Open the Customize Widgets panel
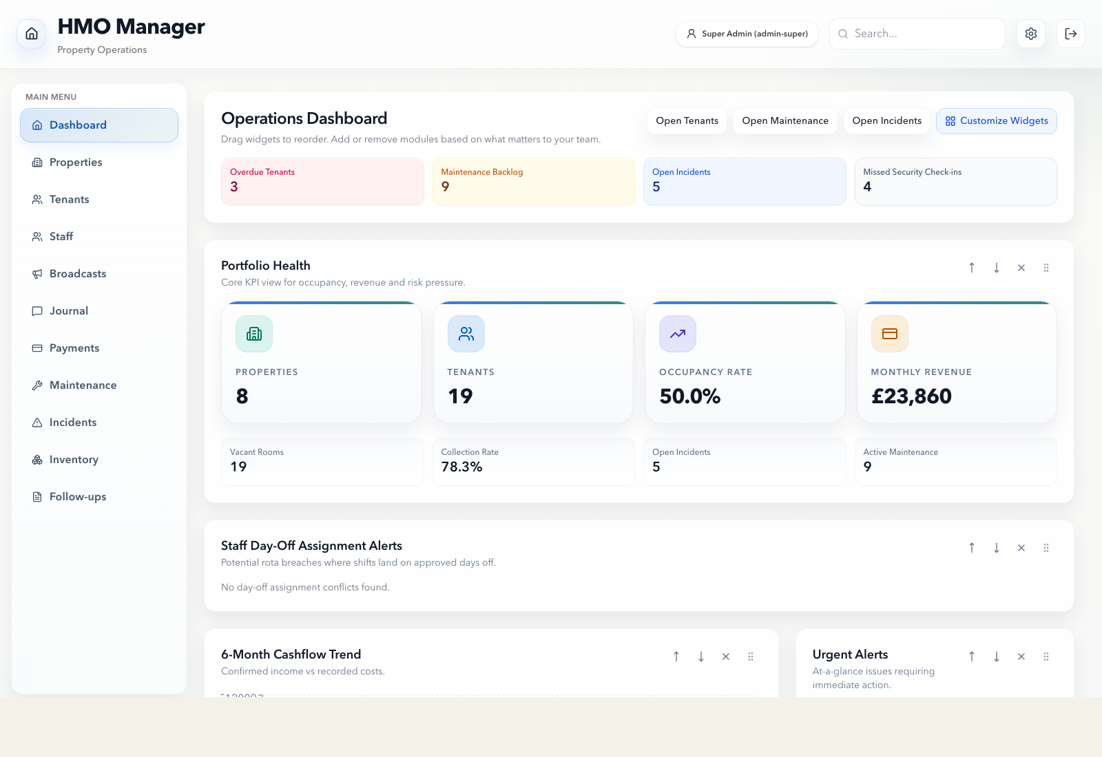The height and width of the screenshot is (757, 1102). [997, 120]
